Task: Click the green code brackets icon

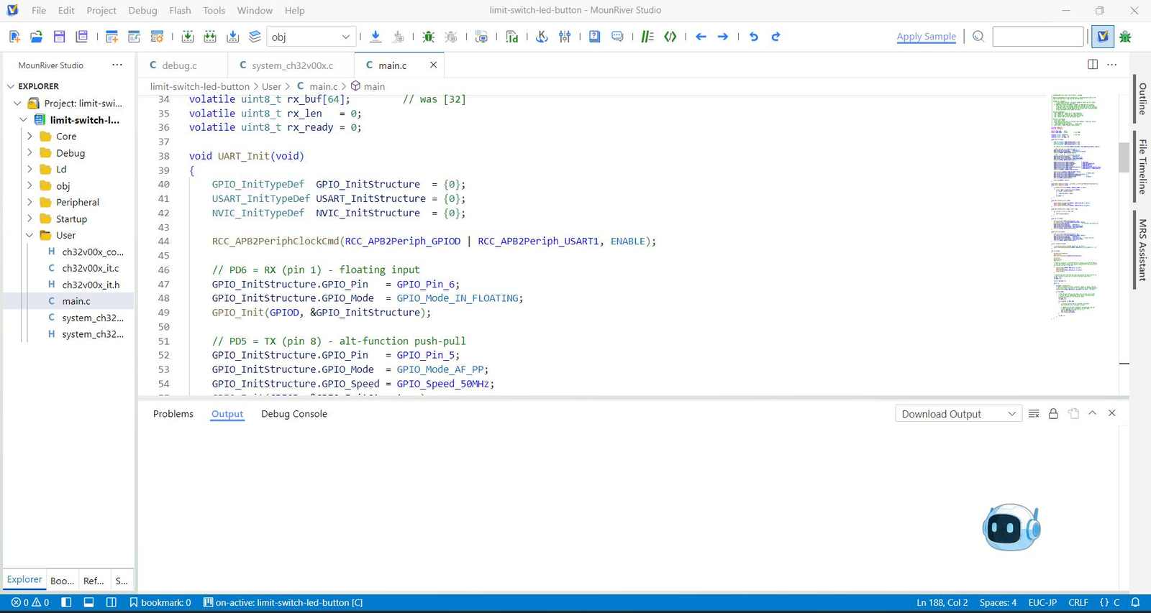Action: (670, 37)
